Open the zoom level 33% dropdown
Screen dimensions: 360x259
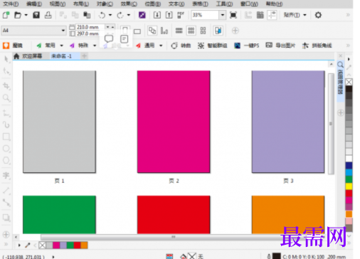tap(223, 15)
